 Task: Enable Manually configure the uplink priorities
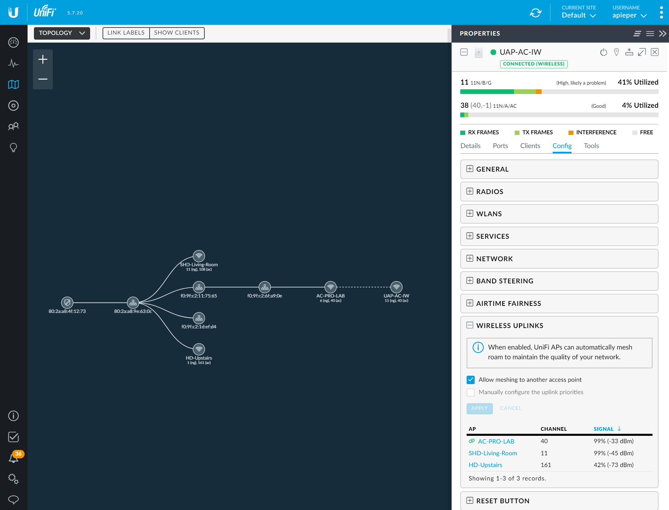[x=471, y=392]
